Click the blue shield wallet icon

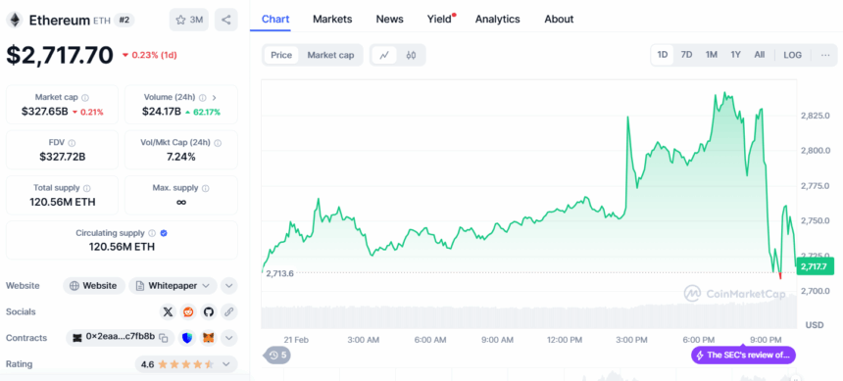pyautogui.click(x=186, y=338)
